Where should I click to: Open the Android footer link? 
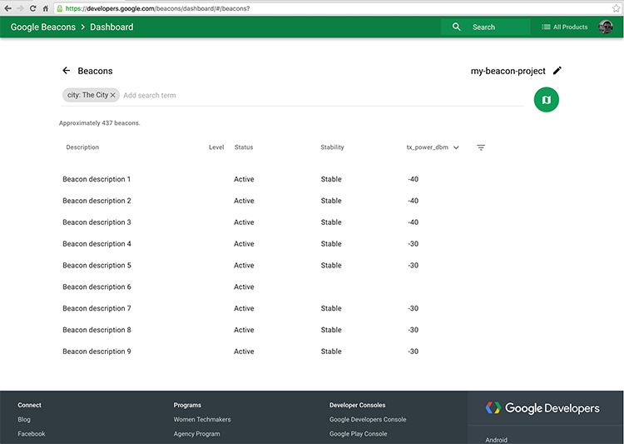click(496, 440)
